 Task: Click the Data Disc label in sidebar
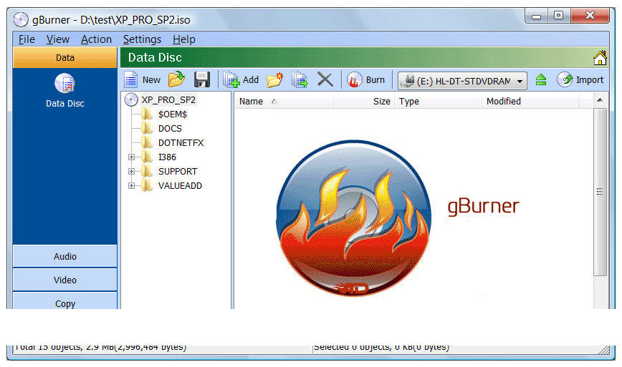click(65, 103)
